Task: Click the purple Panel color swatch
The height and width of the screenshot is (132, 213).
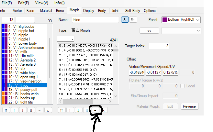Action: click(165, 20)
